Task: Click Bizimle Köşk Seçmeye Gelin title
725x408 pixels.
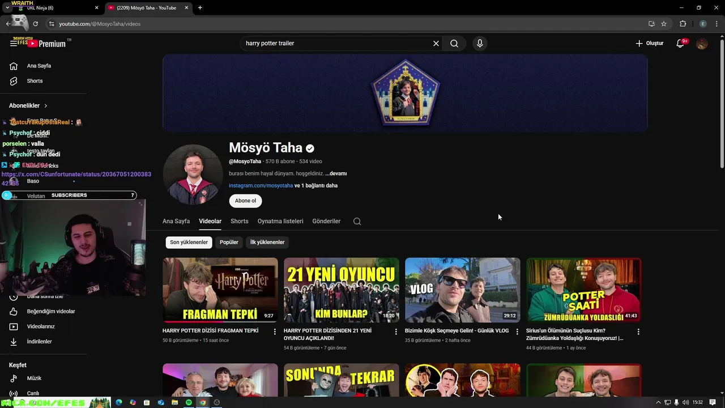Action: click(457, 330)
